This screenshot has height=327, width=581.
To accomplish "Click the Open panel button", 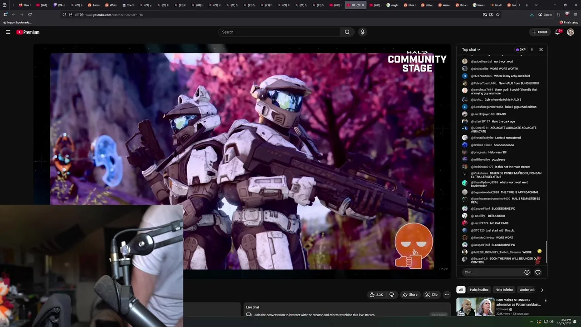I will [439, 315].
